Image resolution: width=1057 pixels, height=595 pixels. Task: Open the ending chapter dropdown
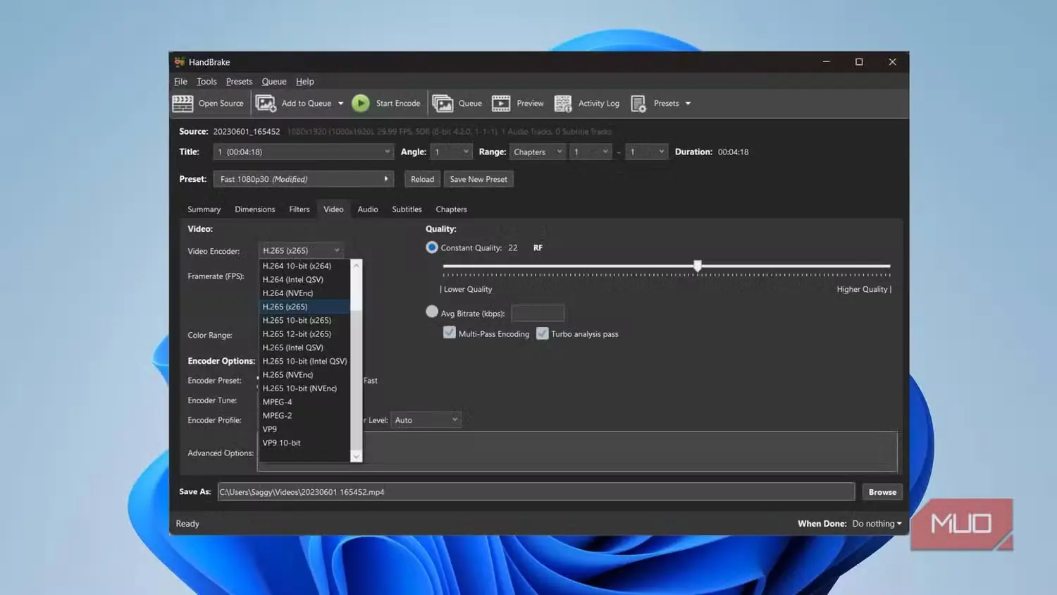tap(646, 152)
